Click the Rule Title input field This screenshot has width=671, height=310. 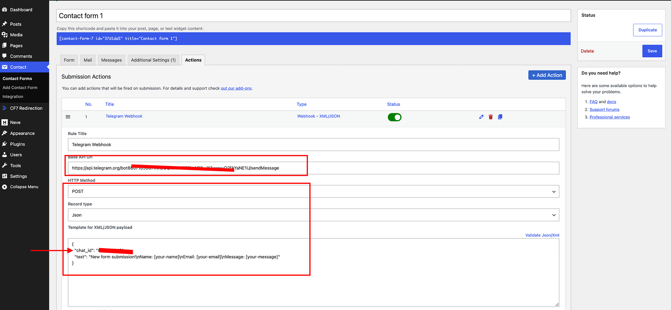pyautogui.click(x=313, y=145)
